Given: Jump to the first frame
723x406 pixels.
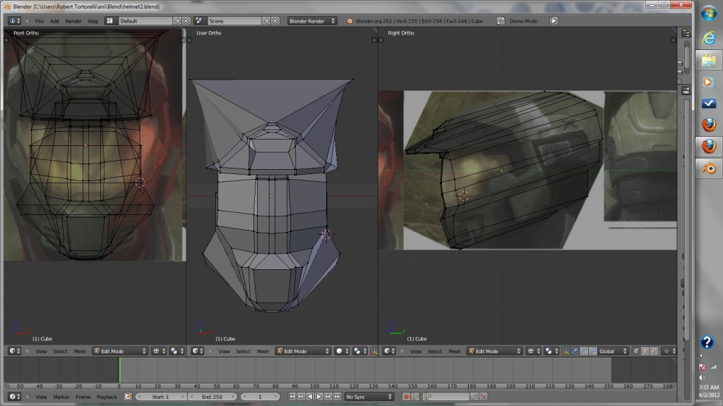Looking at the screenshot, I should tap(292, 397).
